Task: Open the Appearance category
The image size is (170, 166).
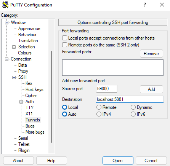Action: click(29, 29)
